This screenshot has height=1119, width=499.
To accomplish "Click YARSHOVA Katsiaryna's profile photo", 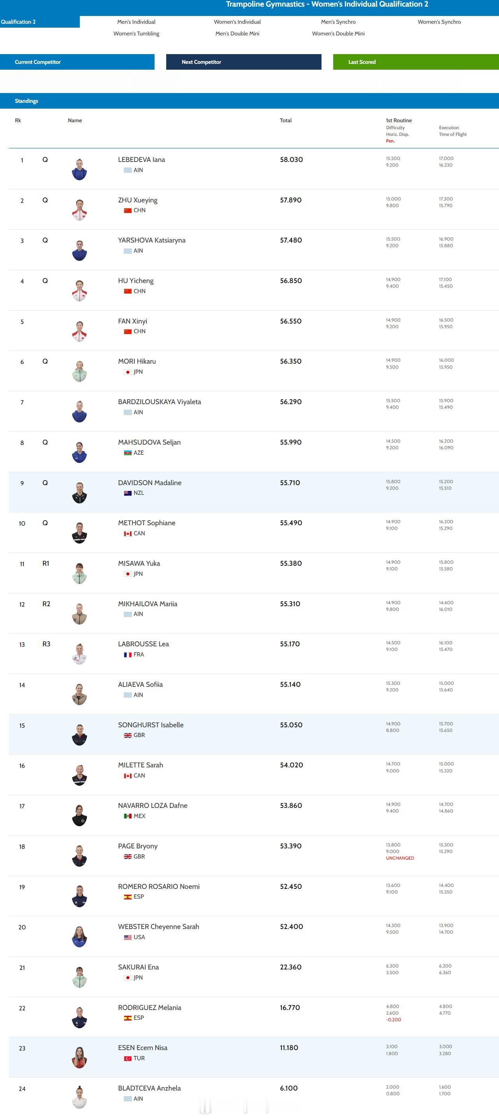I will pos(79,250).
